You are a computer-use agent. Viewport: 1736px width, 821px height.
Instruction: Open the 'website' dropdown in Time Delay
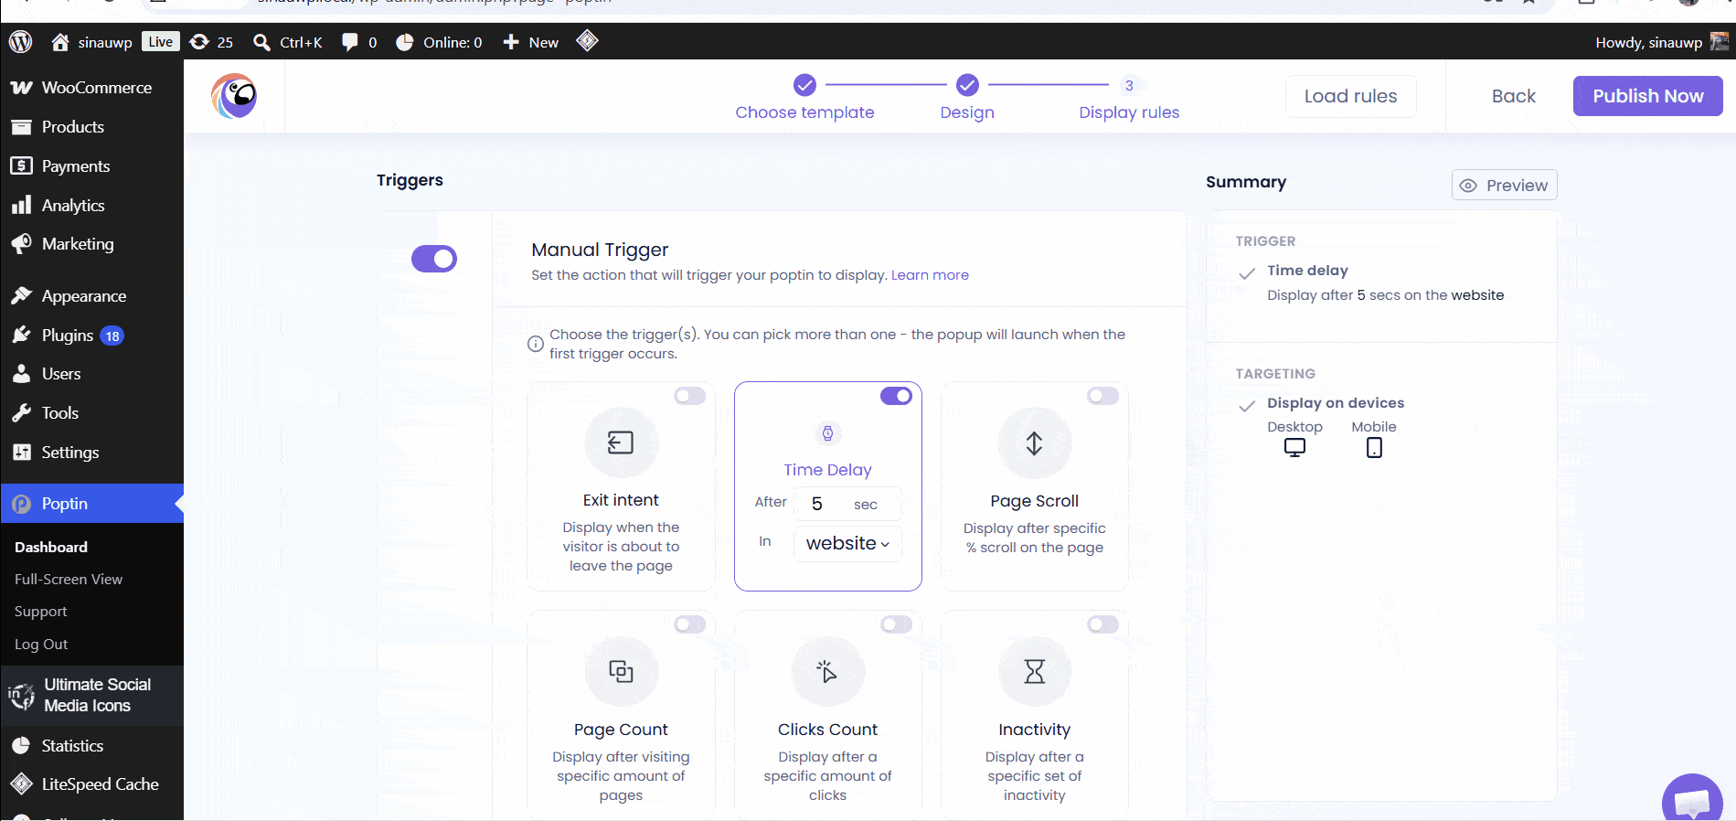[847, 543]
